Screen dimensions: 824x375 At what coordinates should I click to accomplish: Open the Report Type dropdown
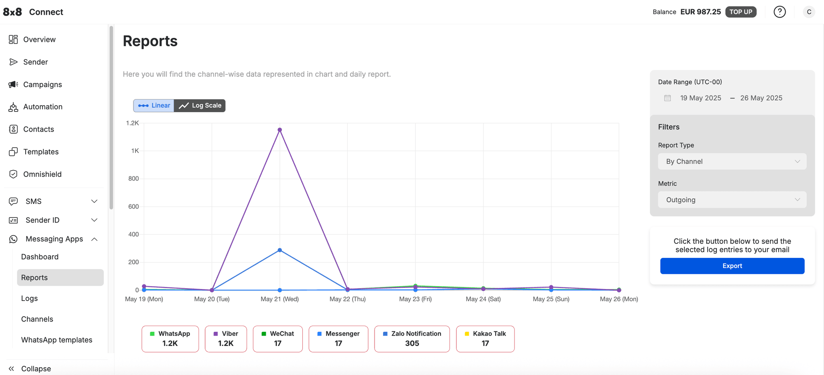click(x=732, y=162)
